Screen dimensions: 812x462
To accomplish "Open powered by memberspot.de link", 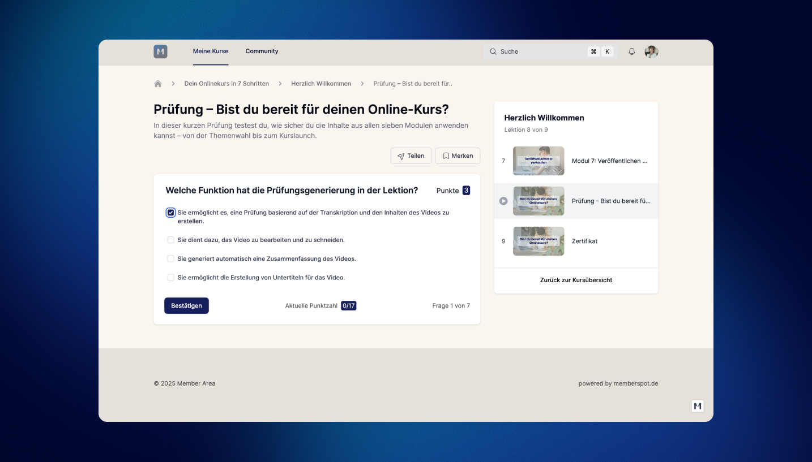I will (x=618, y=383).
